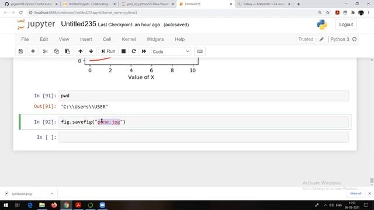
Task: Open the Kernel menu
Action: [x=129, y=39]
